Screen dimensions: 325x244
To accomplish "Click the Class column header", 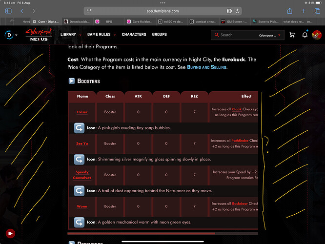I will point(110,96).
